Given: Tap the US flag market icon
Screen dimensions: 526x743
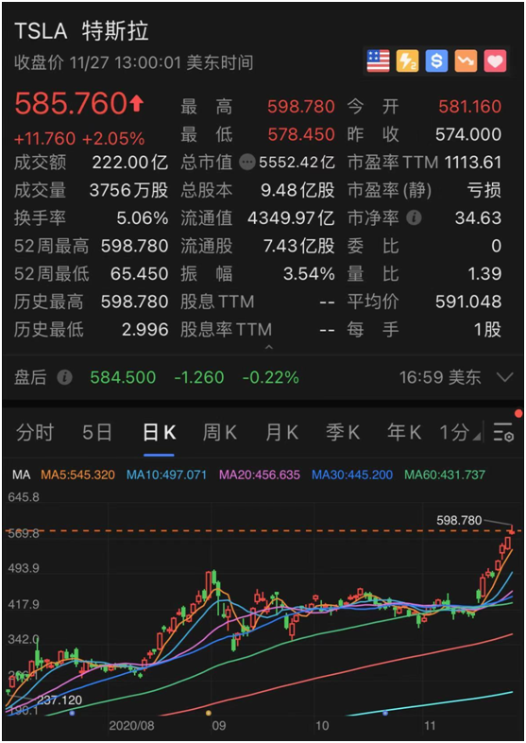Looking at the screenshot, I should coord(379,61).
